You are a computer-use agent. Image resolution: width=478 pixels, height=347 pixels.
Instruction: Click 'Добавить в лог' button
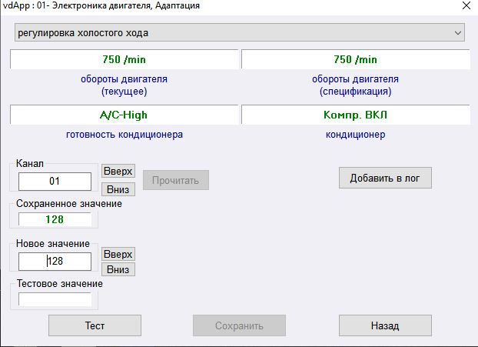coord(385,178)
